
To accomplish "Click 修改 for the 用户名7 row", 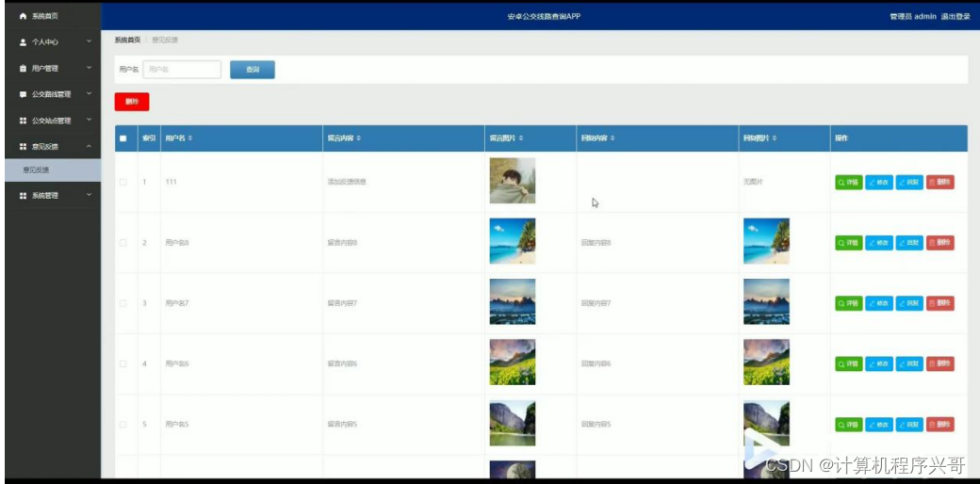I will pos(879,303).
